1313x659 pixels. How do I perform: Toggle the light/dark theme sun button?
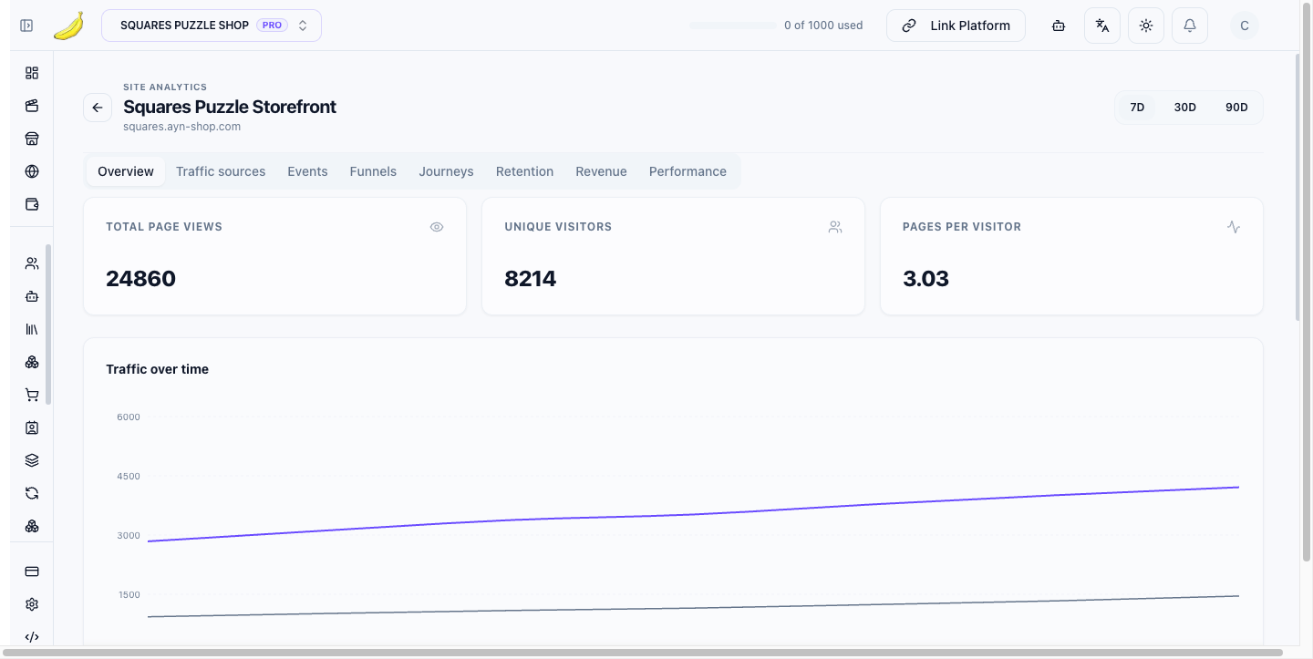(1146, 26)
